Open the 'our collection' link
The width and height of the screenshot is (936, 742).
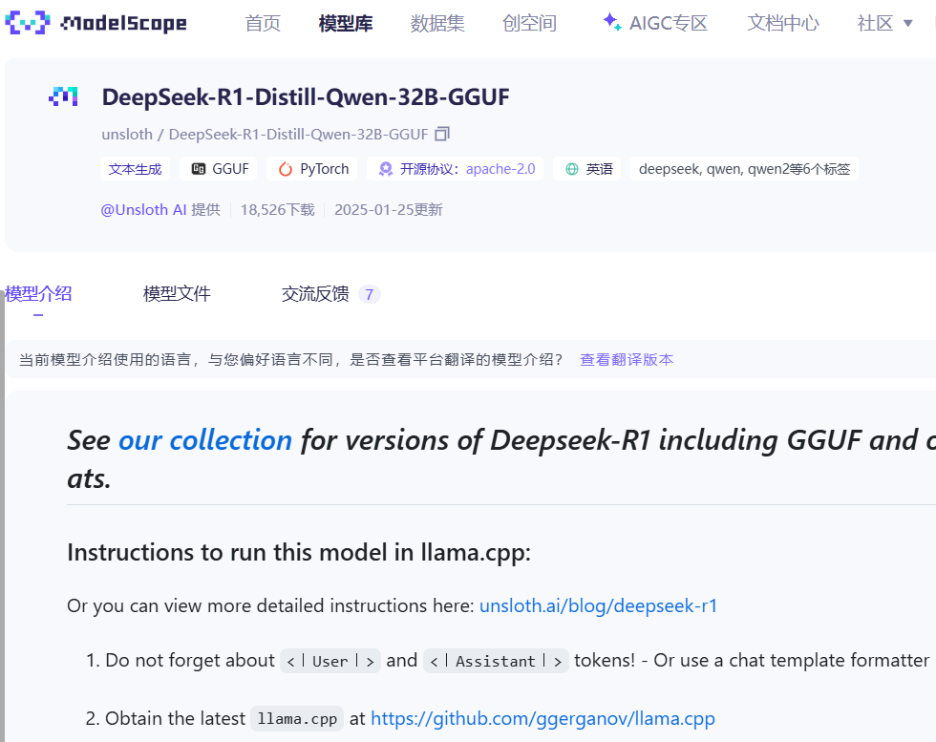[x=205, y=440]
